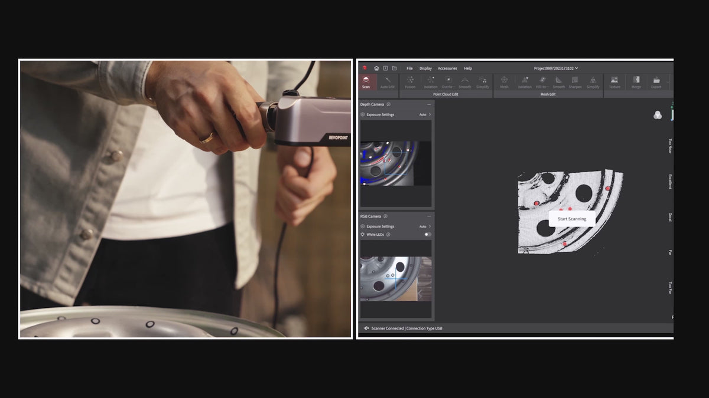
Task: Click the new project plus icon
Action: [x=385, y=68]
